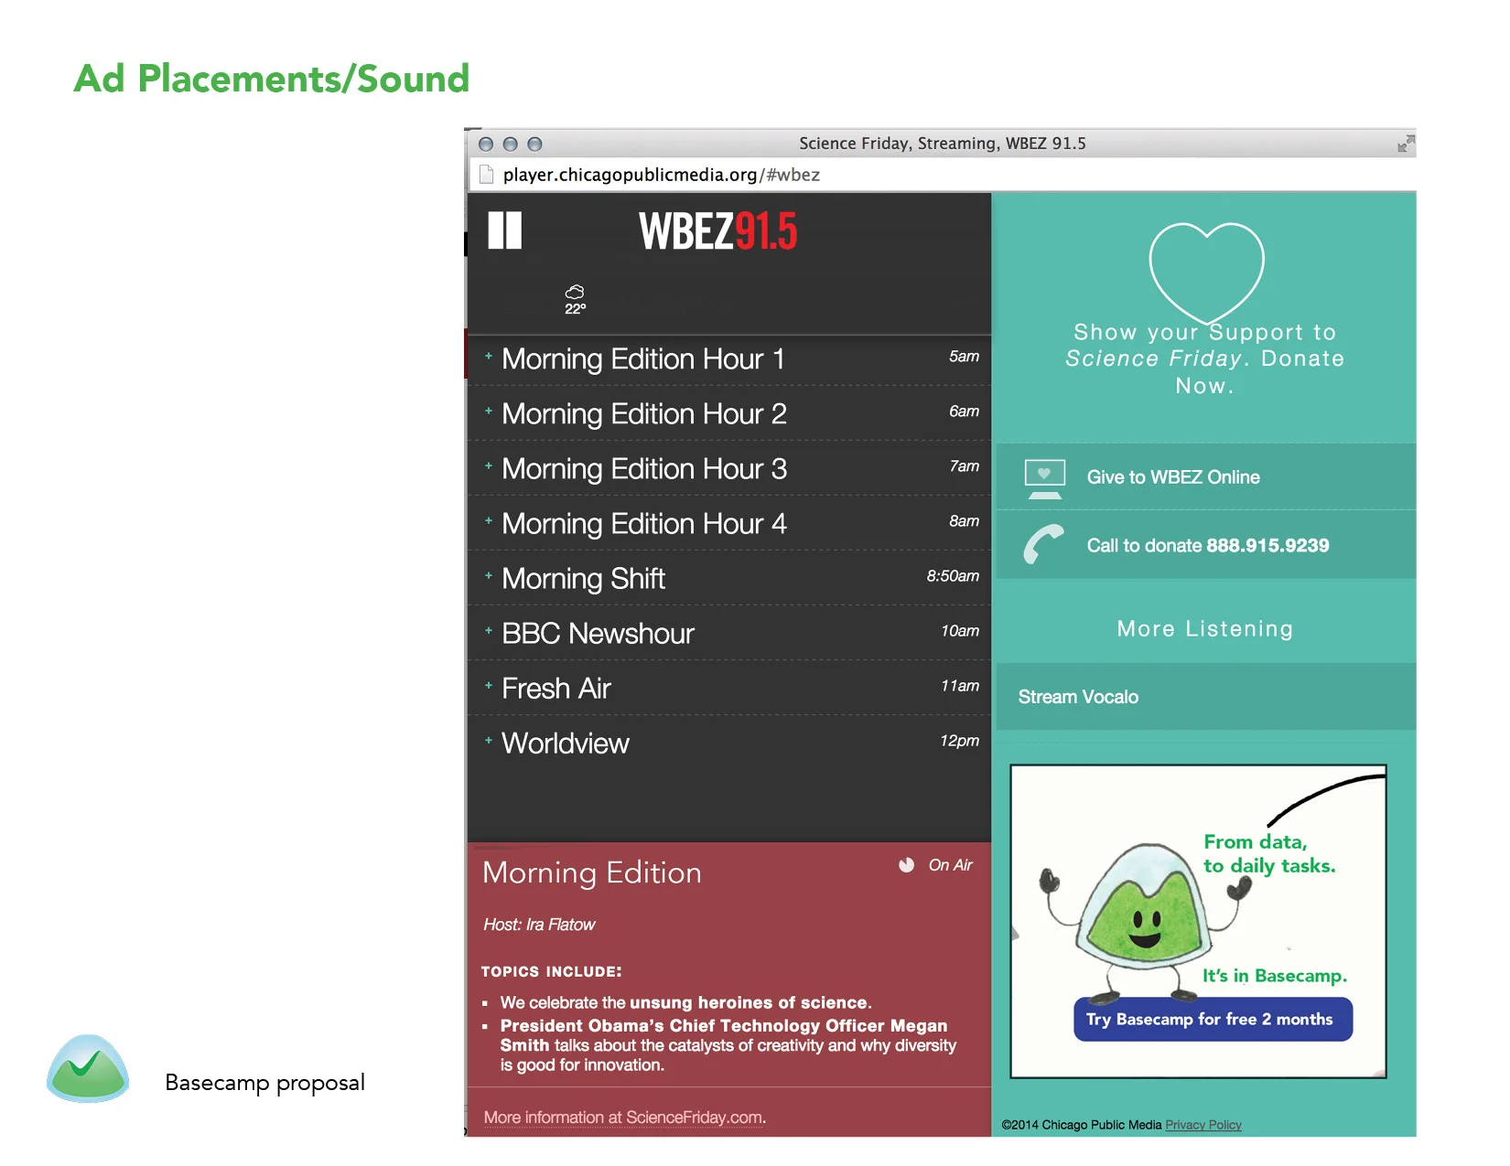Expand Morning Edition Hour 3 plus icon
Viewport: 1510px width, 1166px height.
(x=489, y=465)
